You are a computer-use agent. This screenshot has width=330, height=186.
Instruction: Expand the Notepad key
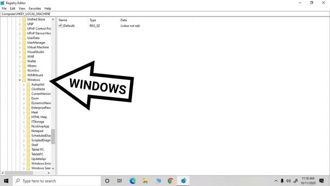point(24,131)
